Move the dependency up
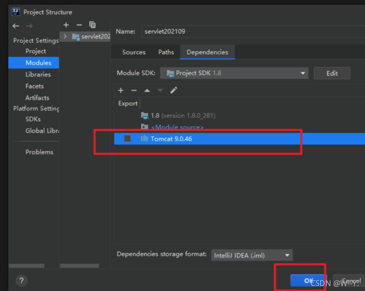The height and width of the screenshot is (291, 365). coord(147,90)
